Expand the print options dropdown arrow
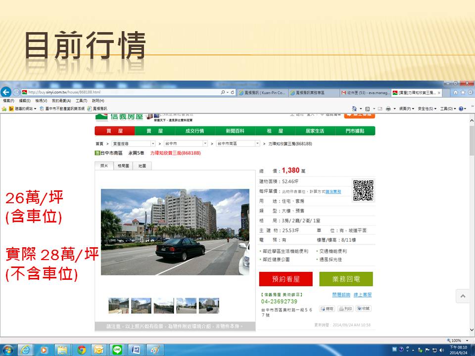 coord(394,109)
